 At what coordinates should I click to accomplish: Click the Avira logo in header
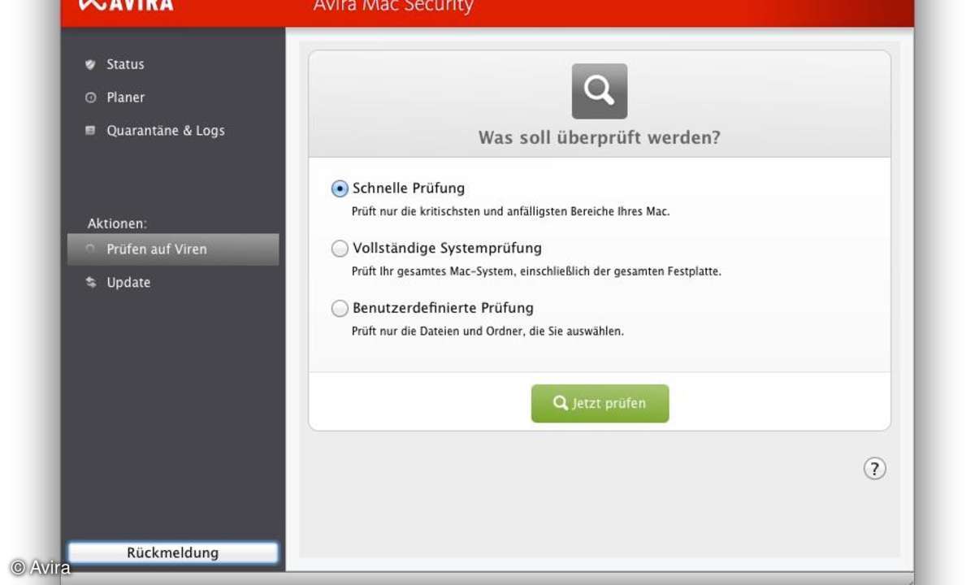click(x=127, y=5)
